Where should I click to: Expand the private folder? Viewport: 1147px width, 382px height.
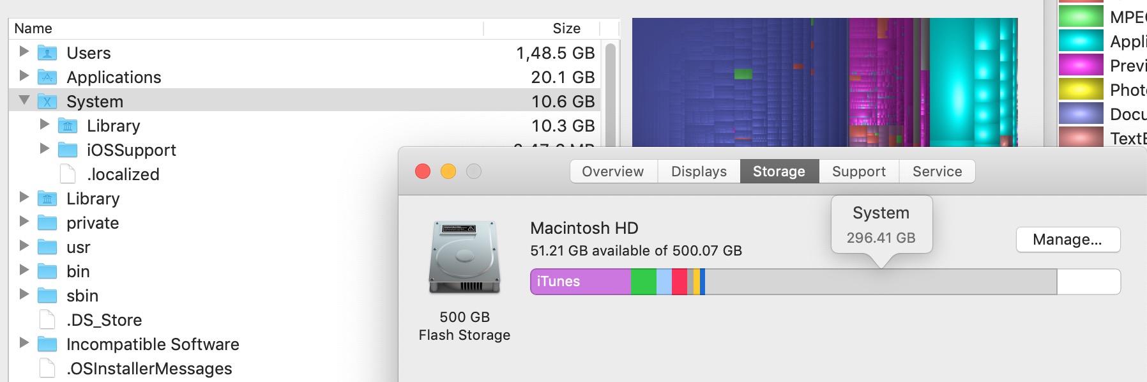tap(24, 222)
